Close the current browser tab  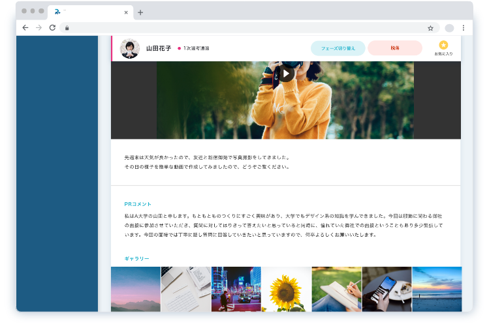point(126,12)
